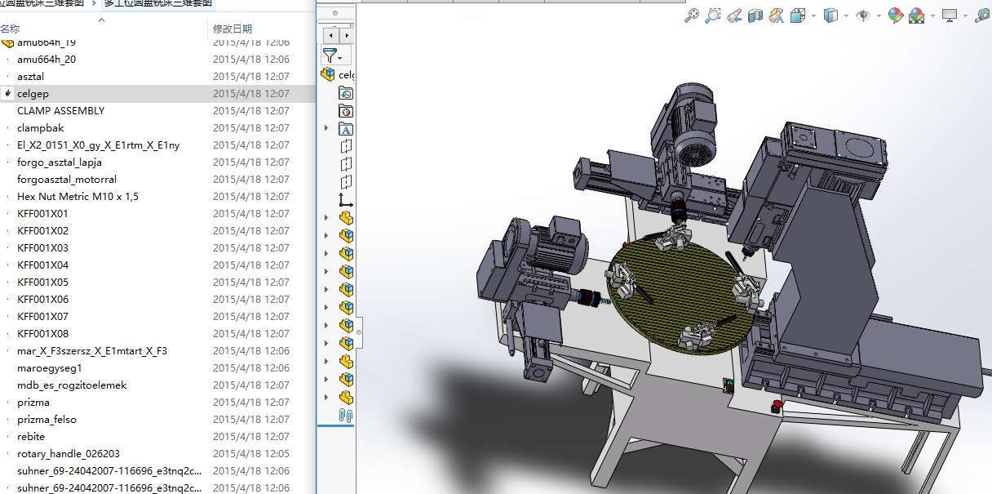The image size is (992, 494).
Task: Select the Zoom to Area tool
Action: [x=713, y=15]
